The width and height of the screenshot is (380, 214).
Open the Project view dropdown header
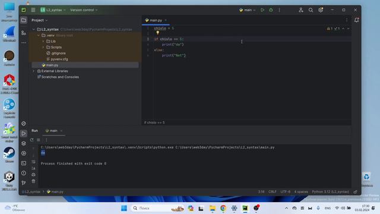(x=39, y=20)
